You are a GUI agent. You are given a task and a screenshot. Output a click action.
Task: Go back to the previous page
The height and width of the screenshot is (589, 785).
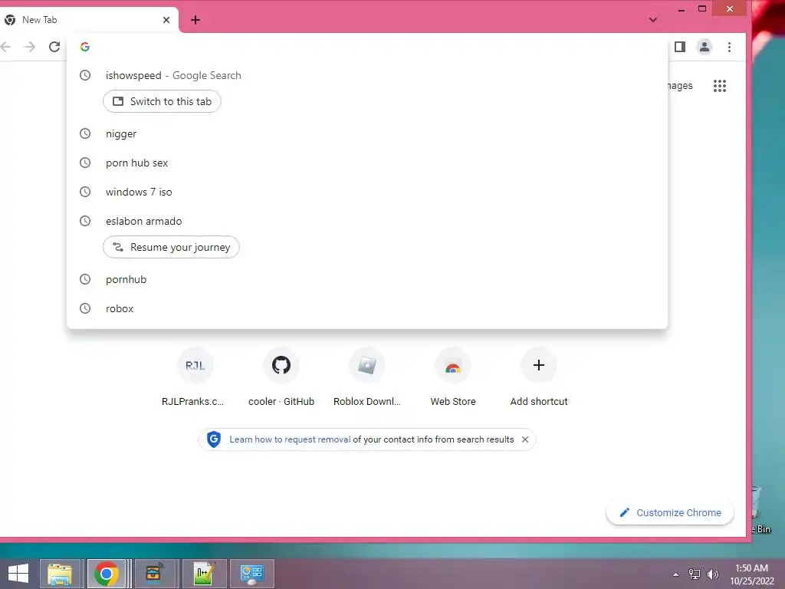[x=6, y=47]
